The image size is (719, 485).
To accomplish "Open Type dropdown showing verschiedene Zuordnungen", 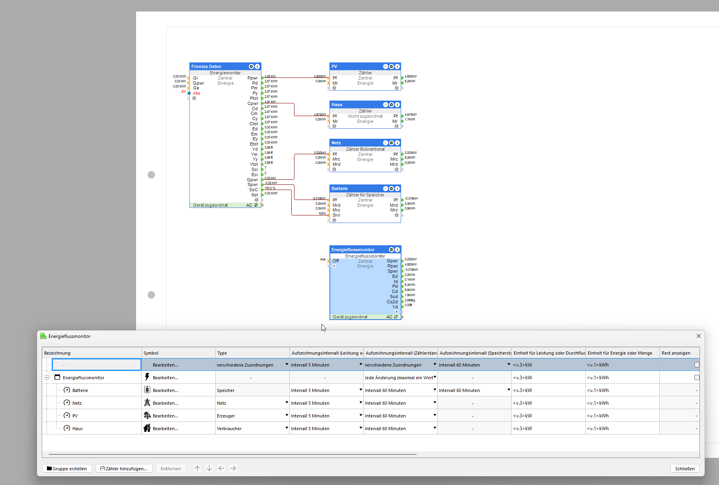I will click(x=286, y=365).
